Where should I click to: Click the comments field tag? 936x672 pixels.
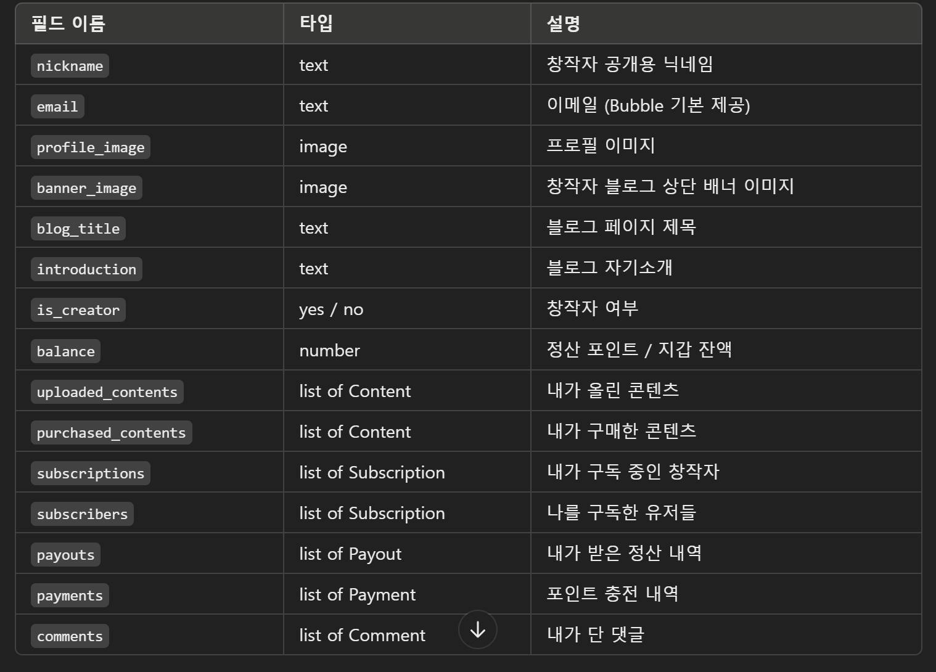coord(70,636)
